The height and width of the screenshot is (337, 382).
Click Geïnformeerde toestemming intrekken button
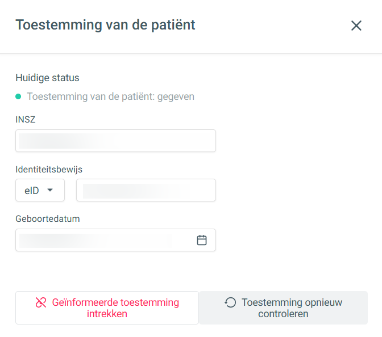pos(107,308)
